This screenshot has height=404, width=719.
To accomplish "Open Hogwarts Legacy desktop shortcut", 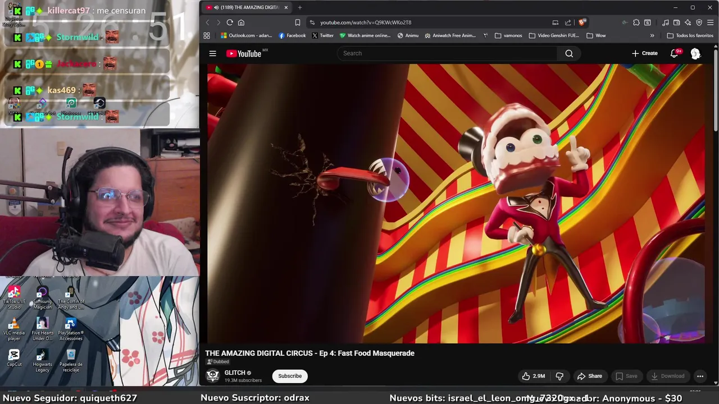I will point(42,360).
